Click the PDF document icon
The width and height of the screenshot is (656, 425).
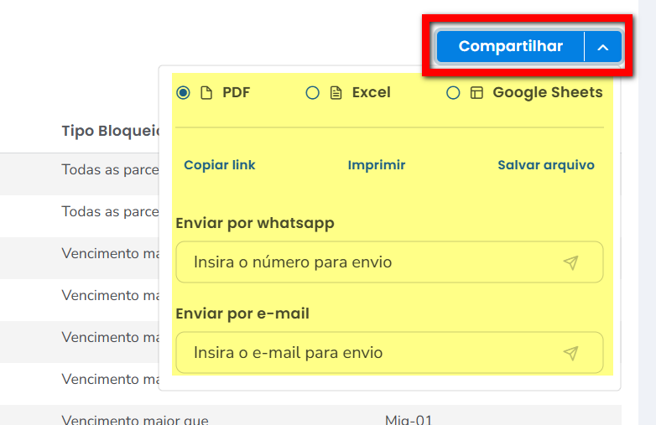tap(206, 93)
